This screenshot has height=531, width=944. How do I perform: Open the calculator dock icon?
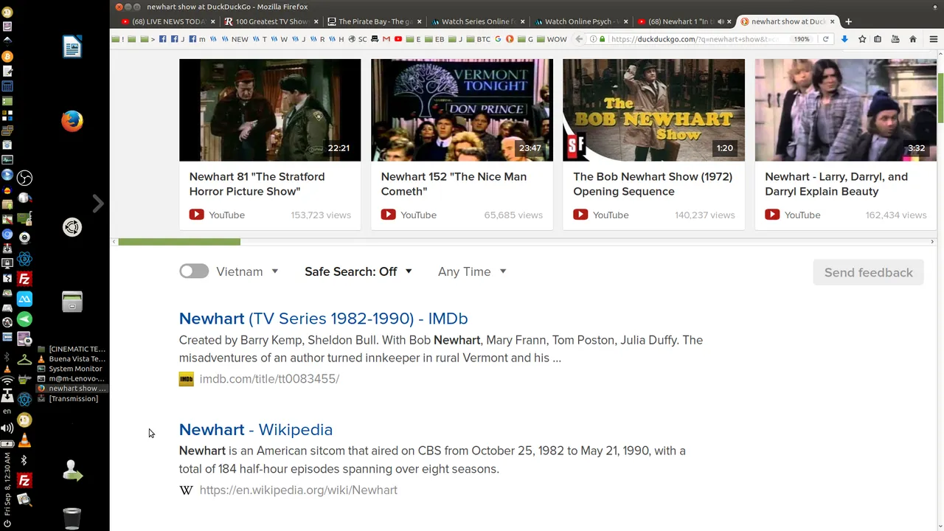click(7, 86)
